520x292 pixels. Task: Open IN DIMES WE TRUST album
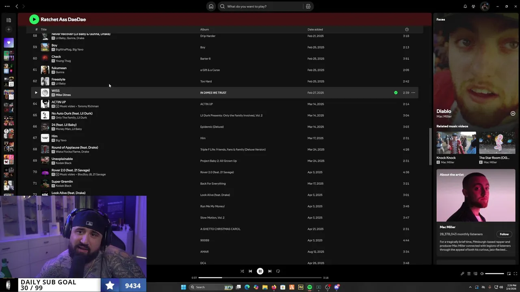(x=213, y=92)
